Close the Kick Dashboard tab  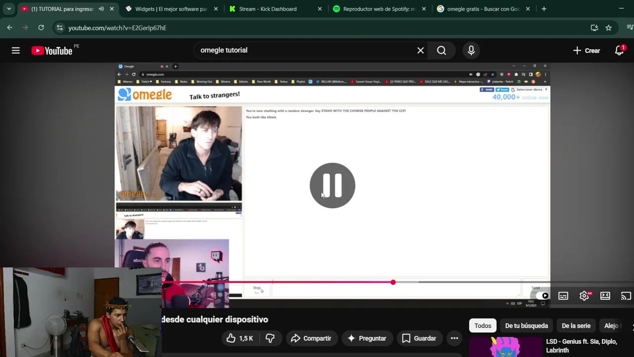(x=319, y=9)
